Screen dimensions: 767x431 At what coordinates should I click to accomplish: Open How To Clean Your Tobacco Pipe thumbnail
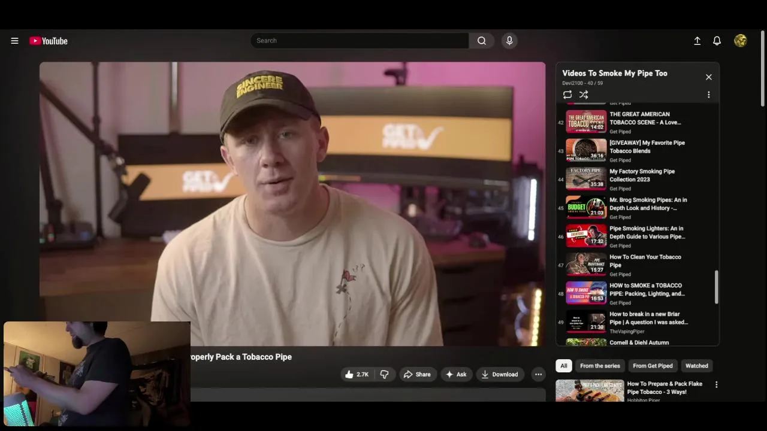coord(586,265)
